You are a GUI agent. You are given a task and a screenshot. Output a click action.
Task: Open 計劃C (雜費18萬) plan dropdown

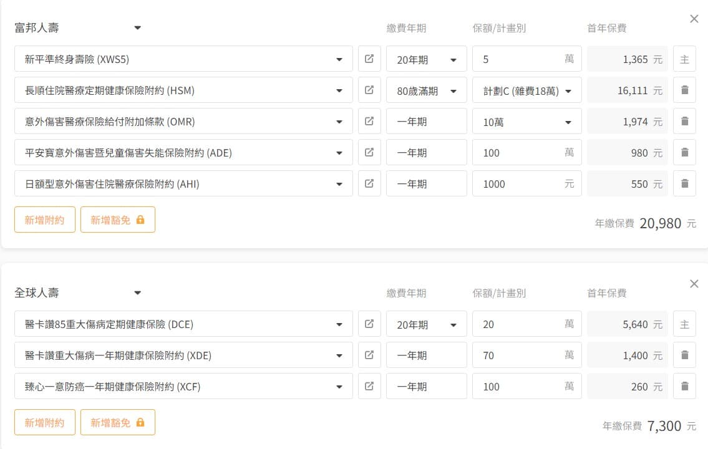click(526, 90)
